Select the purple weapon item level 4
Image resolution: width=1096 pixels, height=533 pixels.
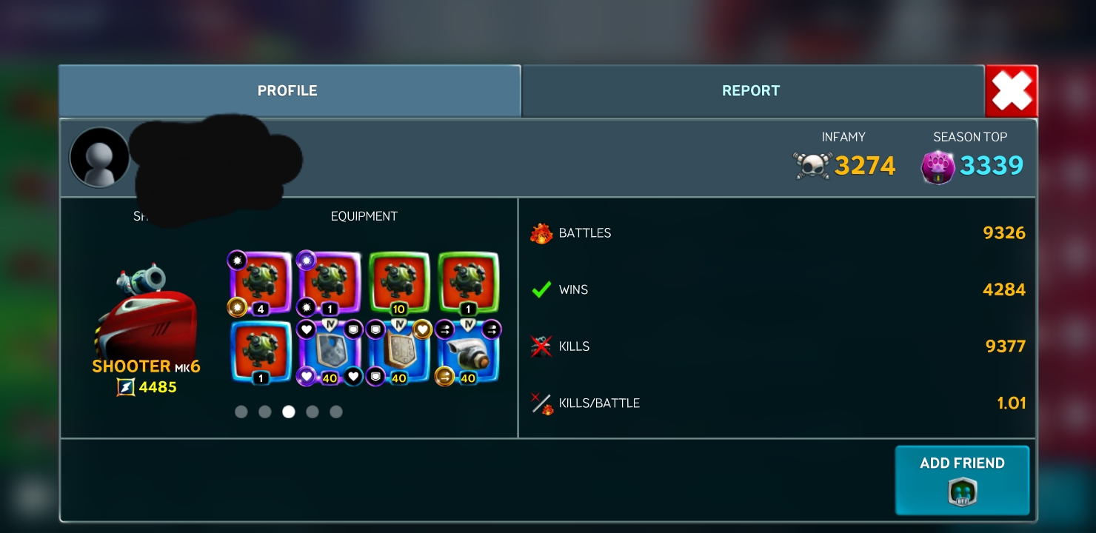(260, 284)
